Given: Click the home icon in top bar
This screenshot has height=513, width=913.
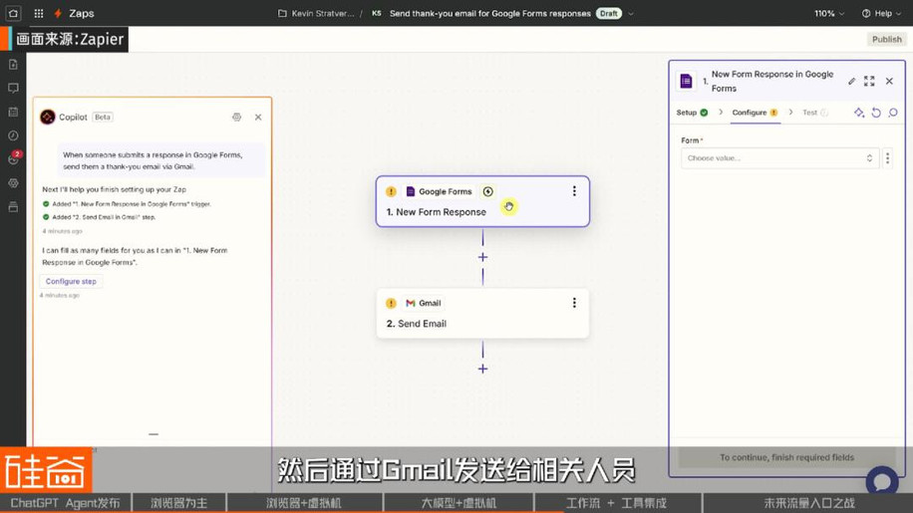Looking at the screenshot, I should pos(13,14).
